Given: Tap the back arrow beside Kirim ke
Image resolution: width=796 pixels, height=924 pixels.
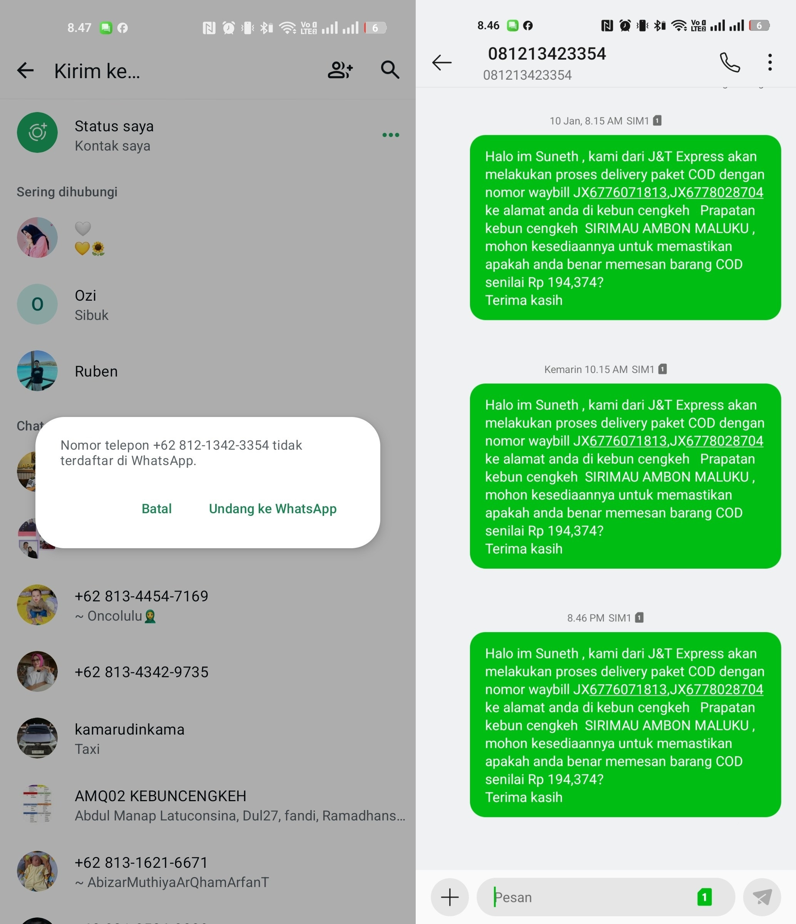Looking at the screenshot, I should [25, 70].
